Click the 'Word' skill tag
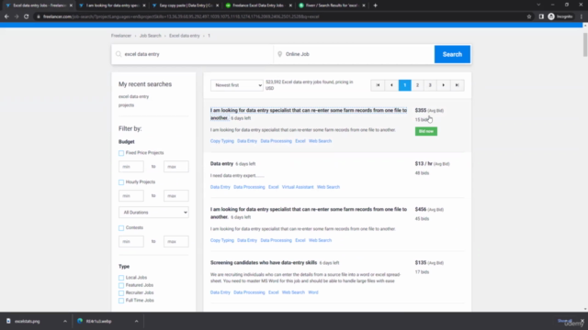The height and width of the screenshot is (330, 588). tap(313, 292)
